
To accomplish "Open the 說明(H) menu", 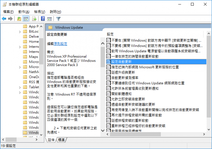I will pyautogui.click(x=55, y=12).
